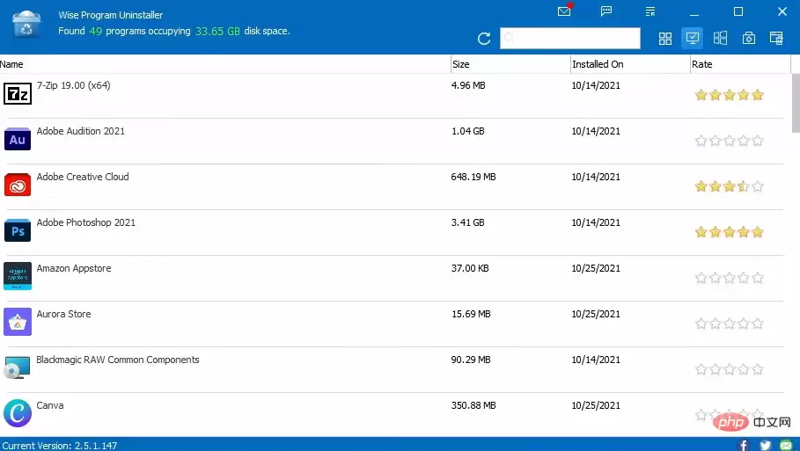Click the vertical scrollbar thumb

coord(796,104)
